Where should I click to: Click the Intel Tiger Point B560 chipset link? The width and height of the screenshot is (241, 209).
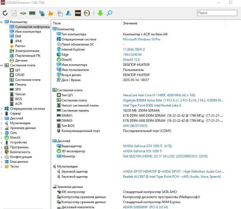(x=152, y=105)
